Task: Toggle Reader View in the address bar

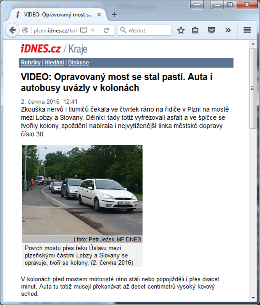Action: [x=83, y=30]
